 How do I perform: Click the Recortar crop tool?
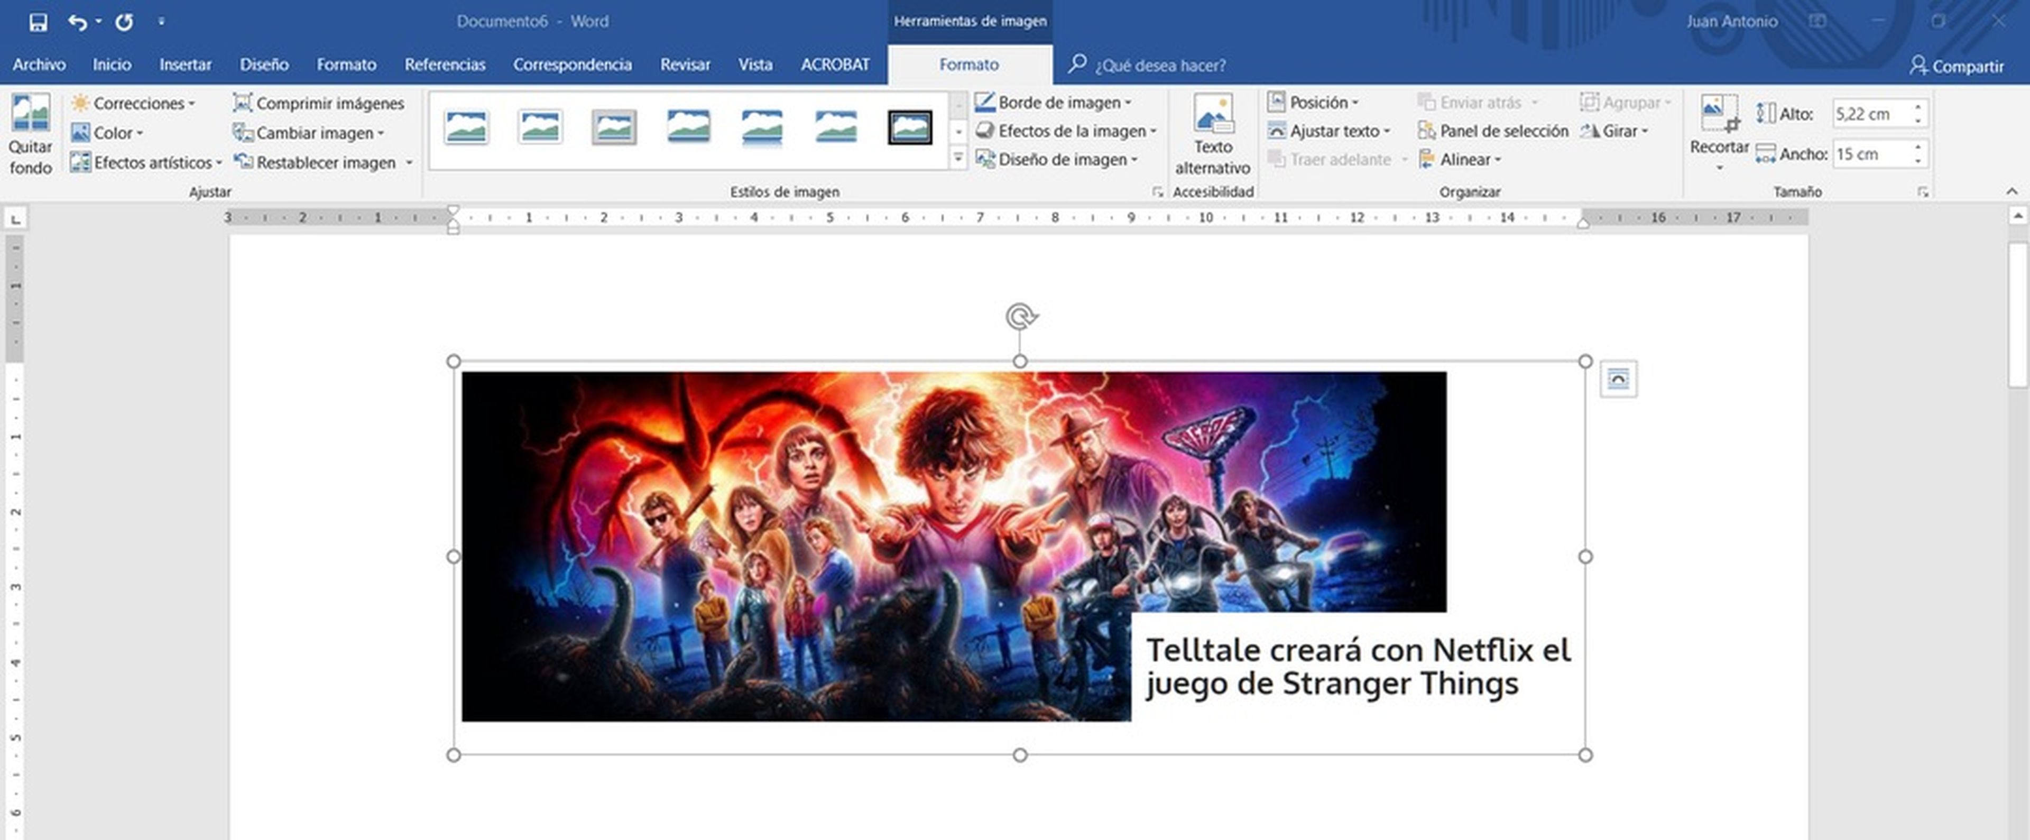1719,132
